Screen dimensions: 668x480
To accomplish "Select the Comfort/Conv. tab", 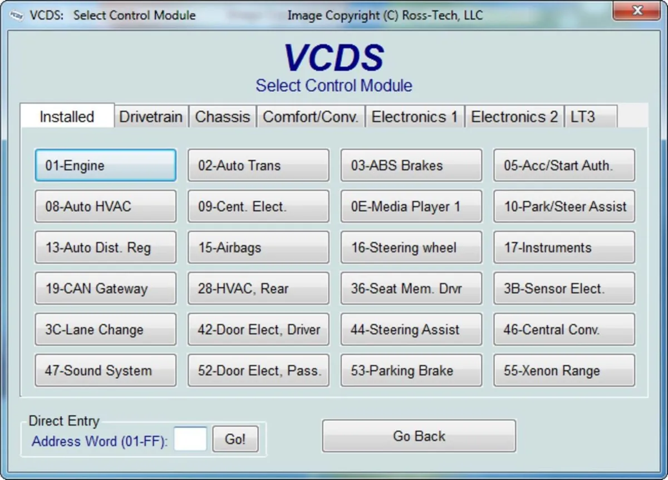I will coord(311,117).
